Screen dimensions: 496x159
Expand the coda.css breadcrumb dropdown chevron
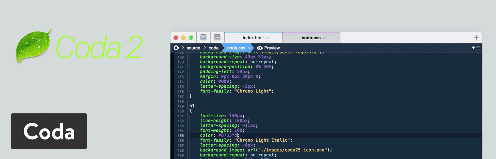[x=249, y=48]
